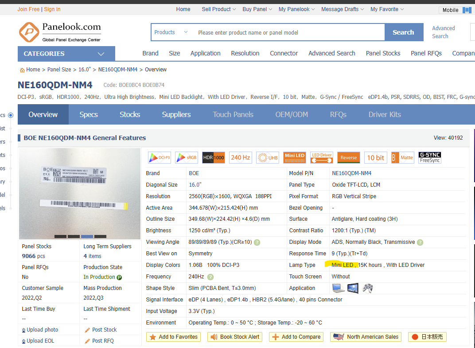Open the Home top menu item
The image size is (475, 348).
183,9
